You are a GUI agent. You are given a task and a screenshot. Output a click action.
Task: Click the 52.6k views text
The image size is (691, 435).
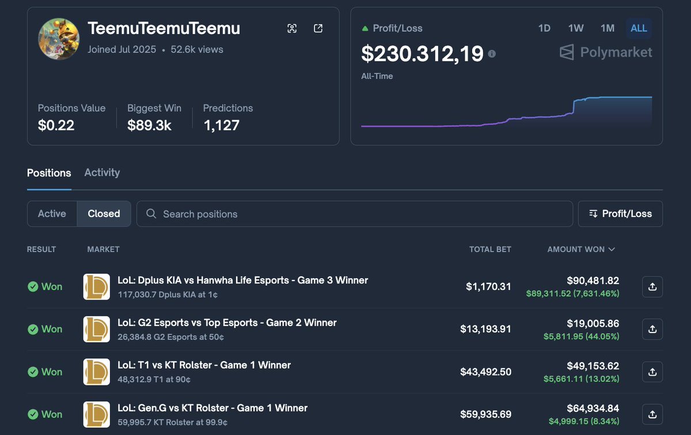[x=197, y=50]
